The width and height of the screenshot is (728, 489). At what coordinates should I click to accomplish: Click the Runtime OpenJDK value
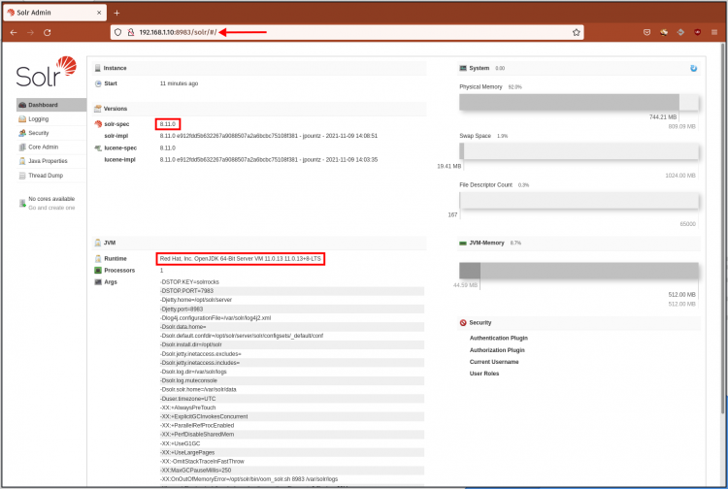point(240,259)
